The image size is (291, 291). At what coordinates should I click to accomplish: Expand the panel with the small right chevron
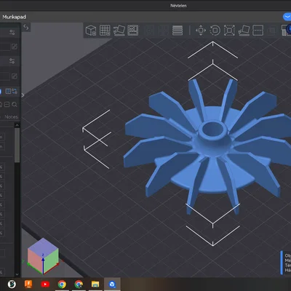point(23,95)
